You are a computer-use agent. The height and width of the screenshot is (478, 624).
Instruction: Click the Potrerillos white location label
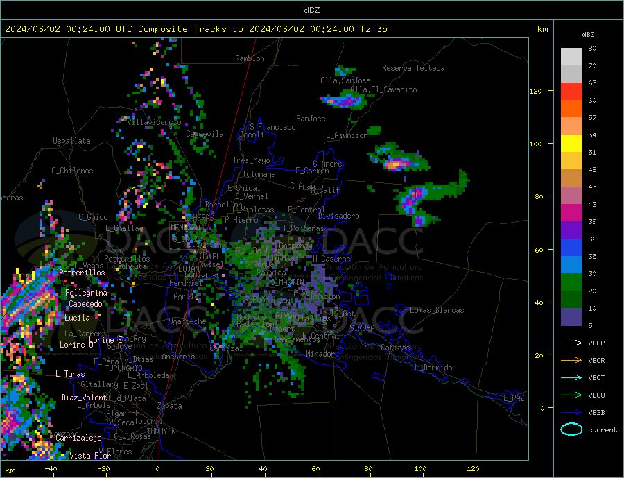coord(82,273)
